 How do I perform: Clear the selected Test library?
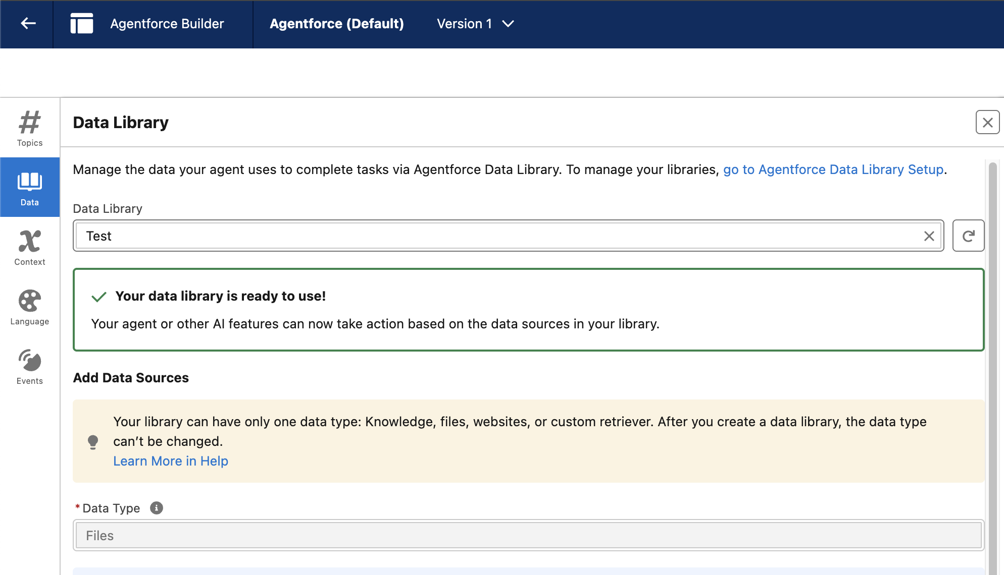(x=929, y=236)
